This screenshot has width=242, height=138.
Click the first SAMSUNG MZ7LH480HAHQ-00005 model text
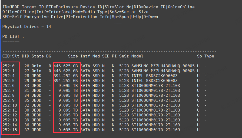[x=163, y=66]
